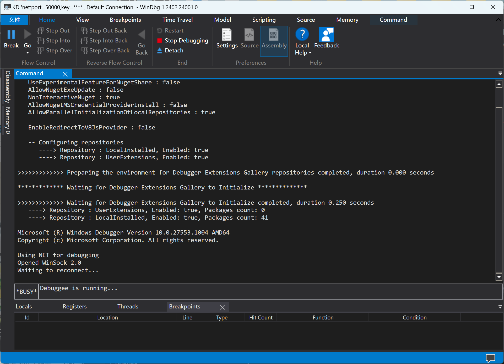The image size is (504, 364).
Task: Click Step Over in Flow Control
Action: [x=55, y=51]
